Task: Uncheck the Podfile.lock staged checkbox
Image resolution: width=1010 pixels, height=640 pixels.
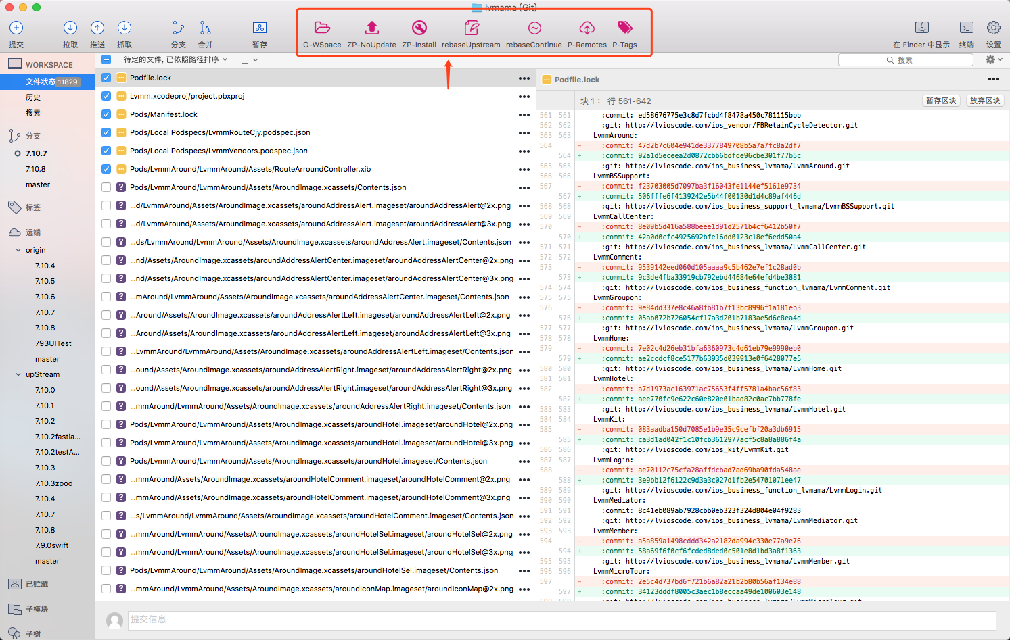Action: 106,78
